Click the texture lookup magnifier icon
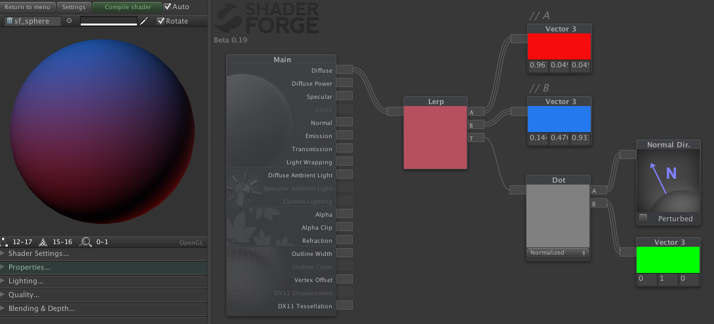 pyautogui.click(x=86, y=242)
